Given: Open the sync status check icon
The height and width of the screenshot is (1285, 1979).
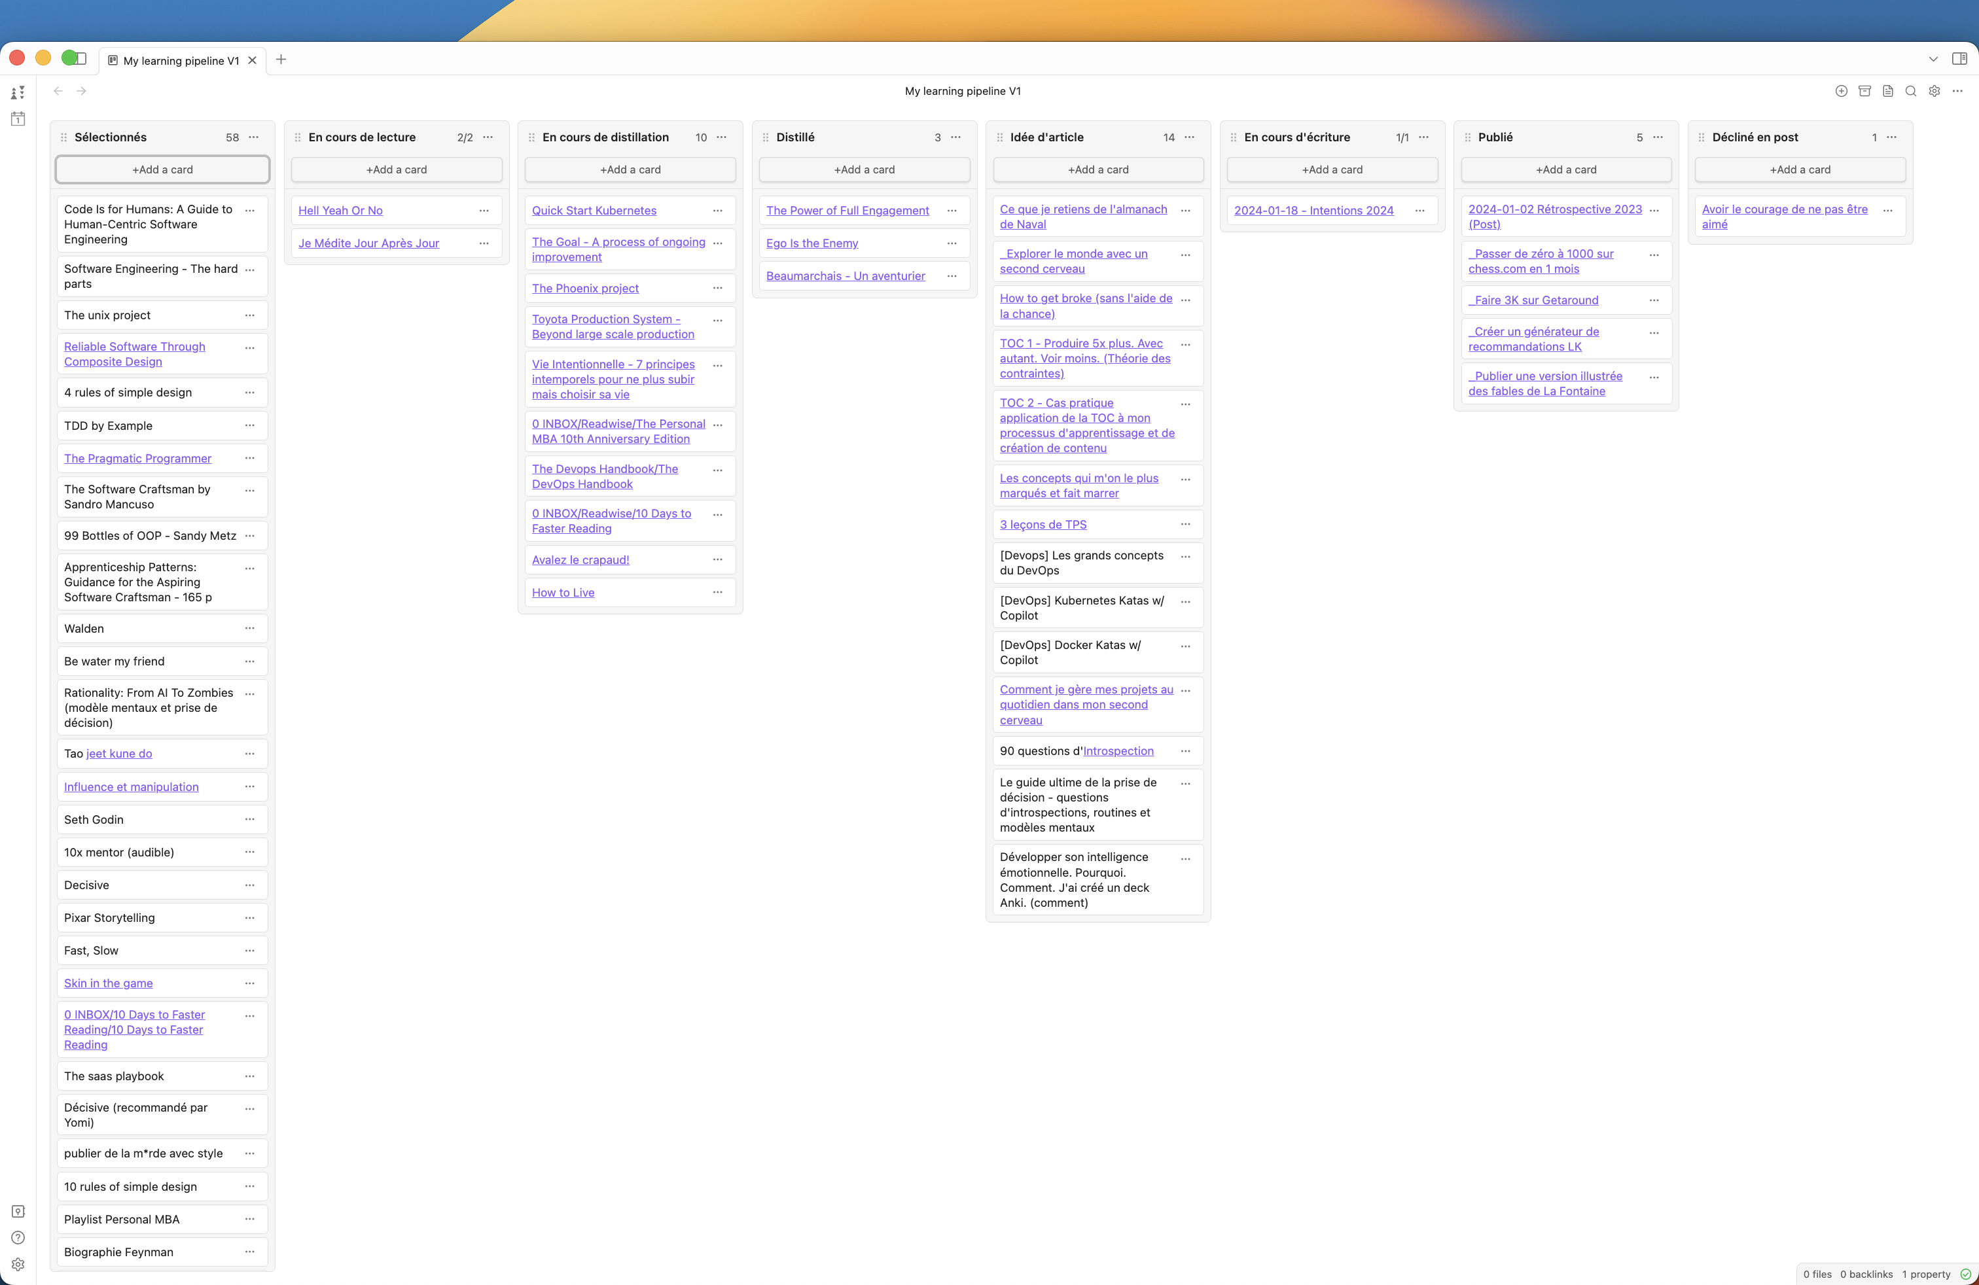Looking at the screenshot, I should (1966, 1274).
